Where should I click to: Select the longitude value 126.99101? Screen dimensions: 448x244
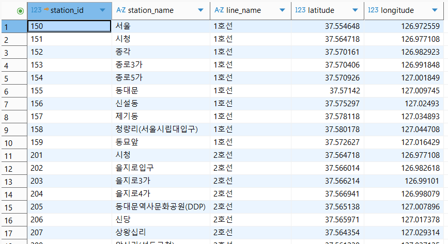(404, 181)
